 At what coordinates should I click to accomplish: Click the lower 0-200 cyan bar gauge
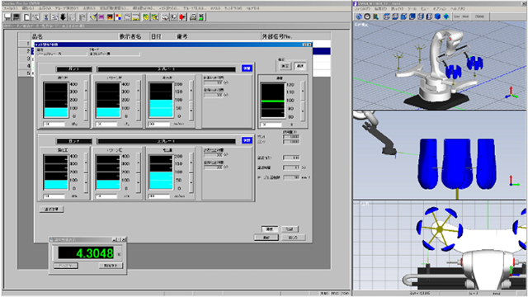(161, 172)
